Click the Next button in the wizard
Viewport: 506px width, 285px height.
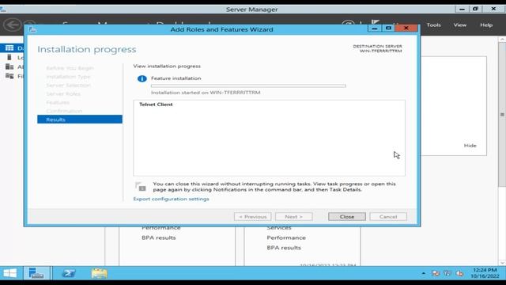pos(293,217)
